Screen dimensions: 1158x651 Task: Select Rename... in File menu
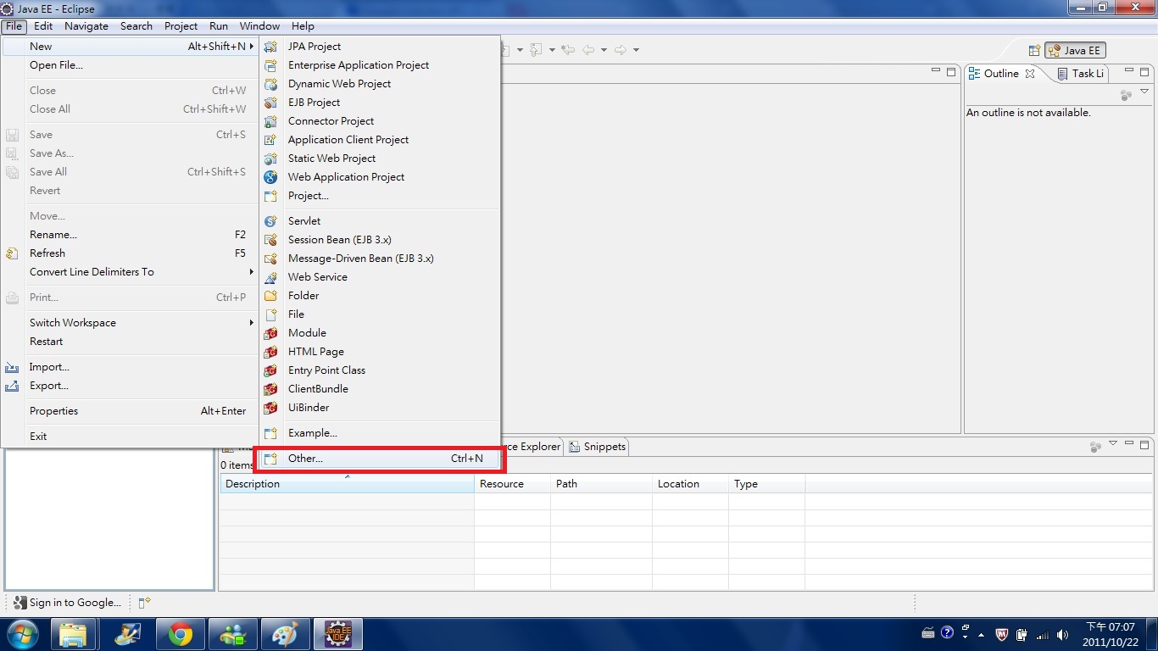[130, 235]
